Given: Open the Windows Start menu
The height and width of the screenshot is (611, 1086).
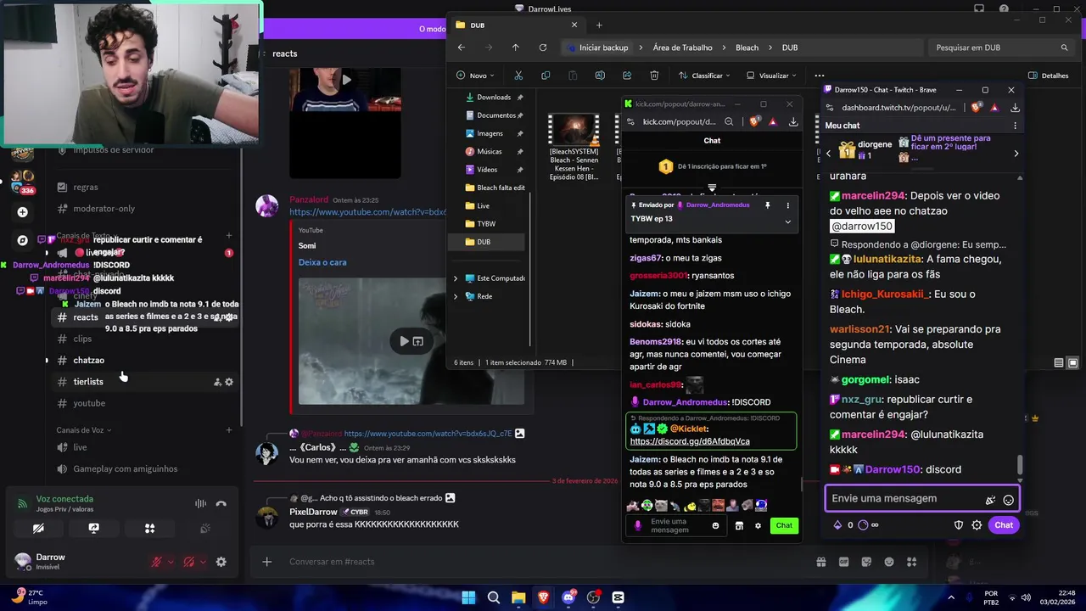Looking at the screenshot, I should (x=468, y=597).
